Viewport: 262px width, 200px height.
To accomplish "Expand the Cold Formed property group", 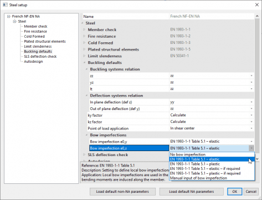I will [84, 43].
